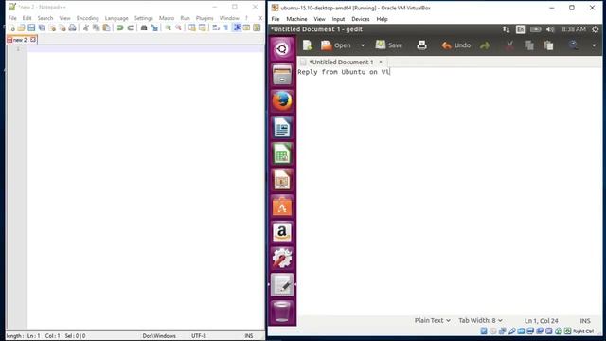Screen dimensions: 606x341
Task: Open network indicator in Ubuntu panel
Action: [506, 29]
